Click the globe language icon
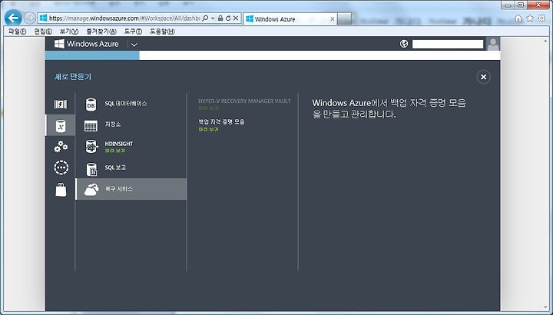Viewport: 553px width, 315px height. tap(404, 43)
